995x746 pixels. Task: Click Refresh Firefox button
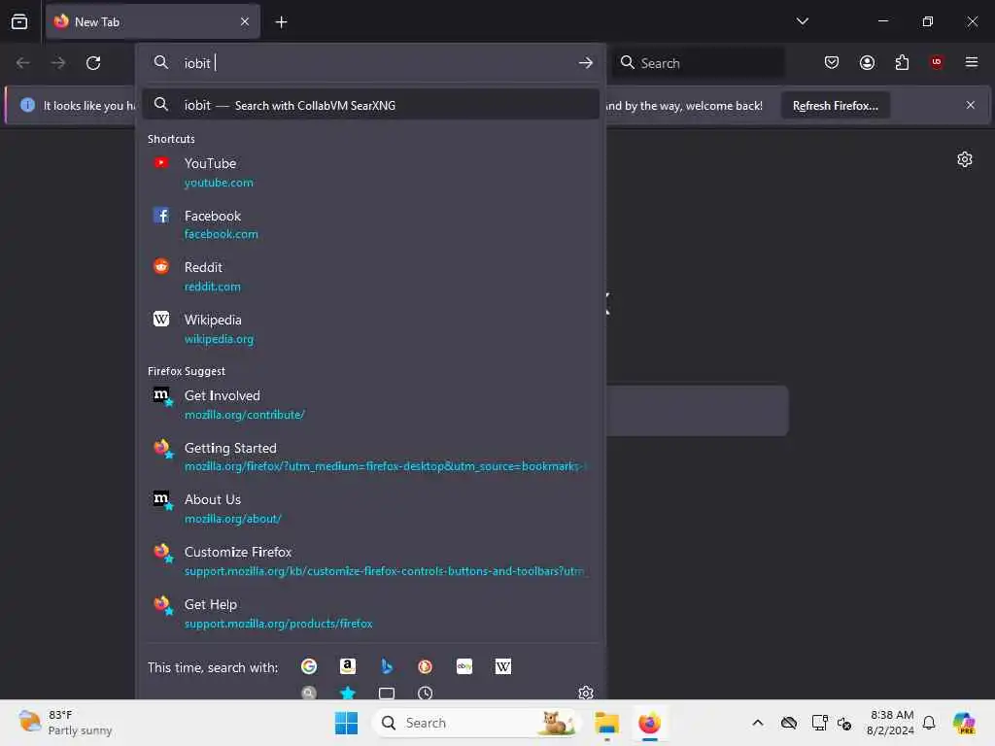pyautogui.click(x=835, y=106)
